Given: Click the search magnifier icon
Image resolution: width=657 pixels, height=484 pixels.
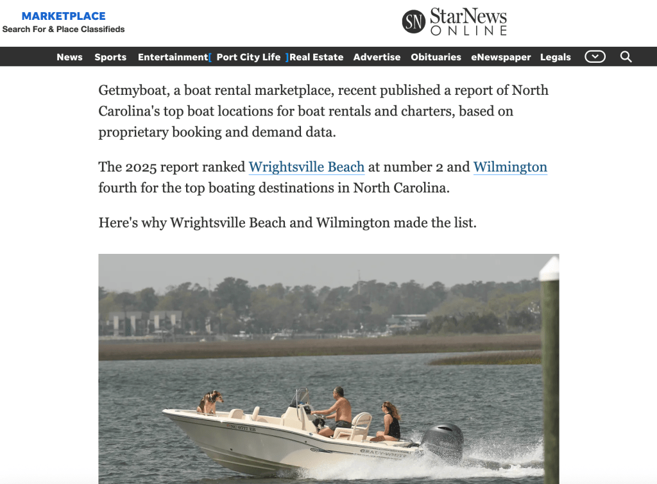Looking at the screenshot, I should [x=626, y=56].
